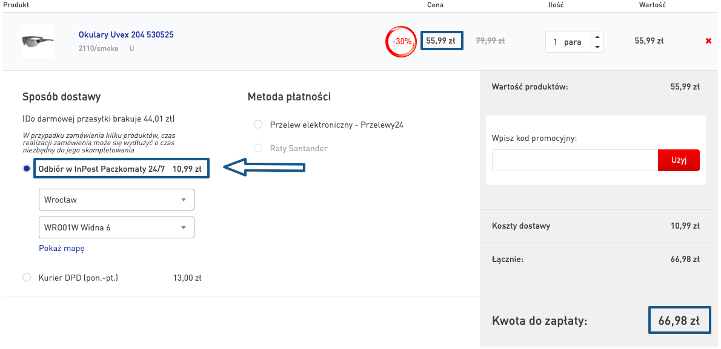
Task: Focus the promo code input field
Action: pos(574,160)
